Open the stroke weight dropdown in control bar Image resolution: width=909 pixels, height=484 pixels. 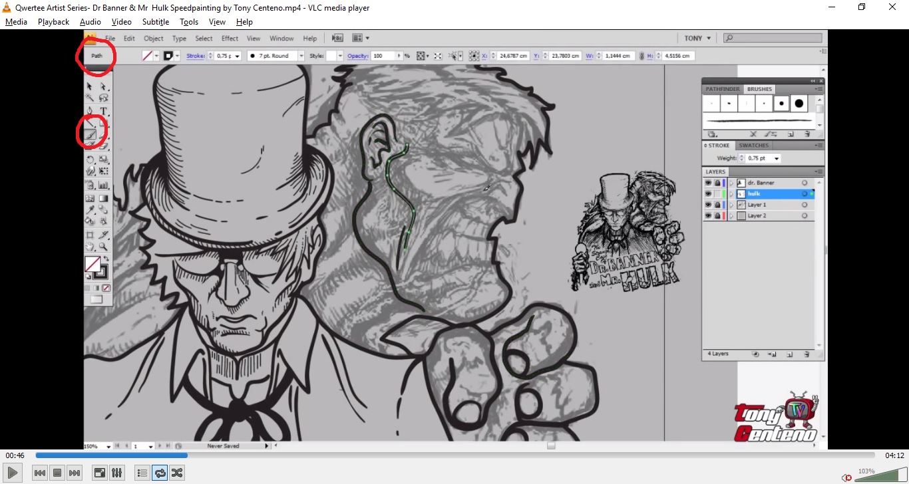coord(238,56)
